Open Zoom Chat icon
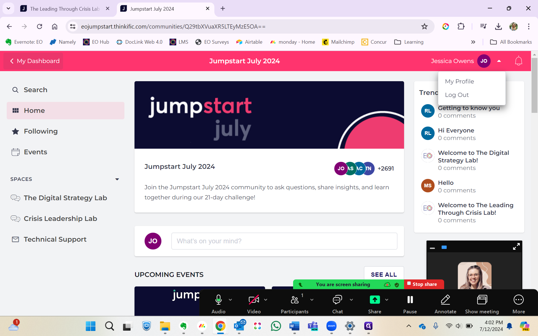Image resolution: width=538 pixels, height=336 pixels. (x=337, y=300)
